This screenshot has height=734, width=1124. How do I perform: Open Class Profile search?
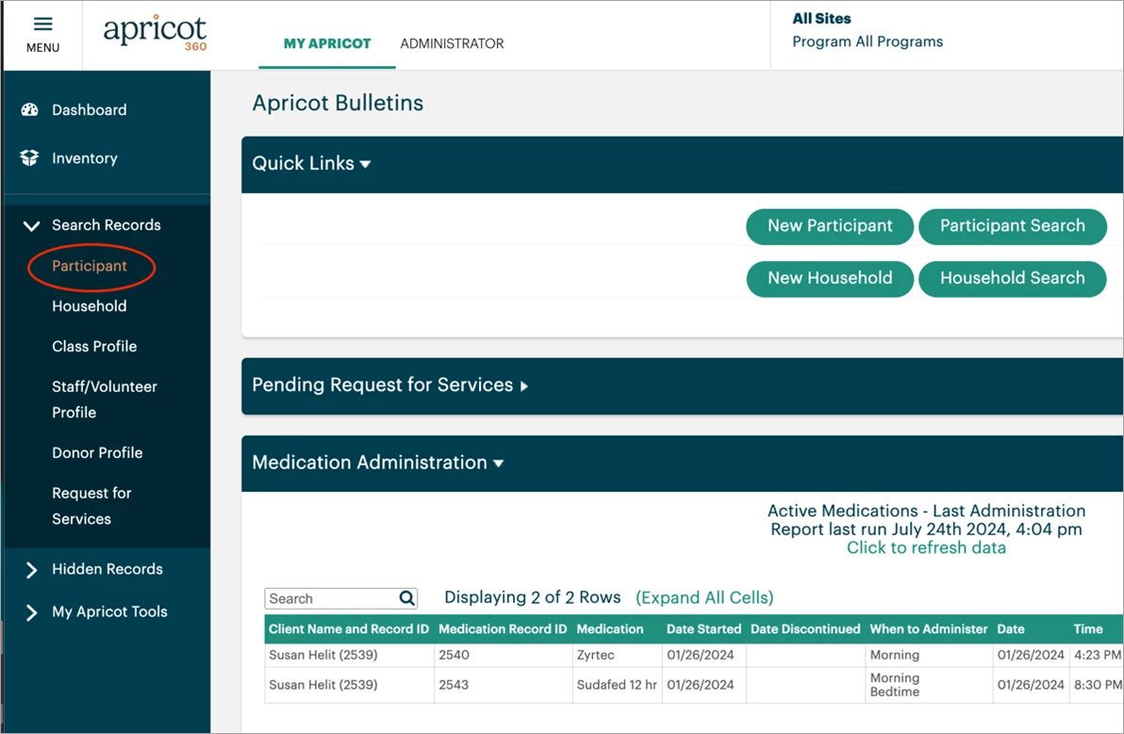[x=94, y=346]
